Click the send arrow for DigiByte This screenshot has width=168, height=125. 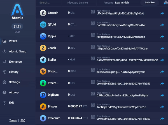[162, 95]
